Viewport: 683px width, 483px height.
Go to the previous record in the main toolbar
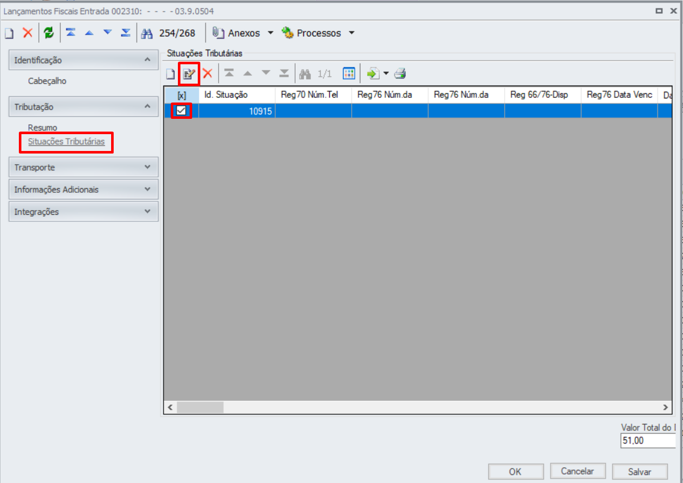click(x=89, y=33)
